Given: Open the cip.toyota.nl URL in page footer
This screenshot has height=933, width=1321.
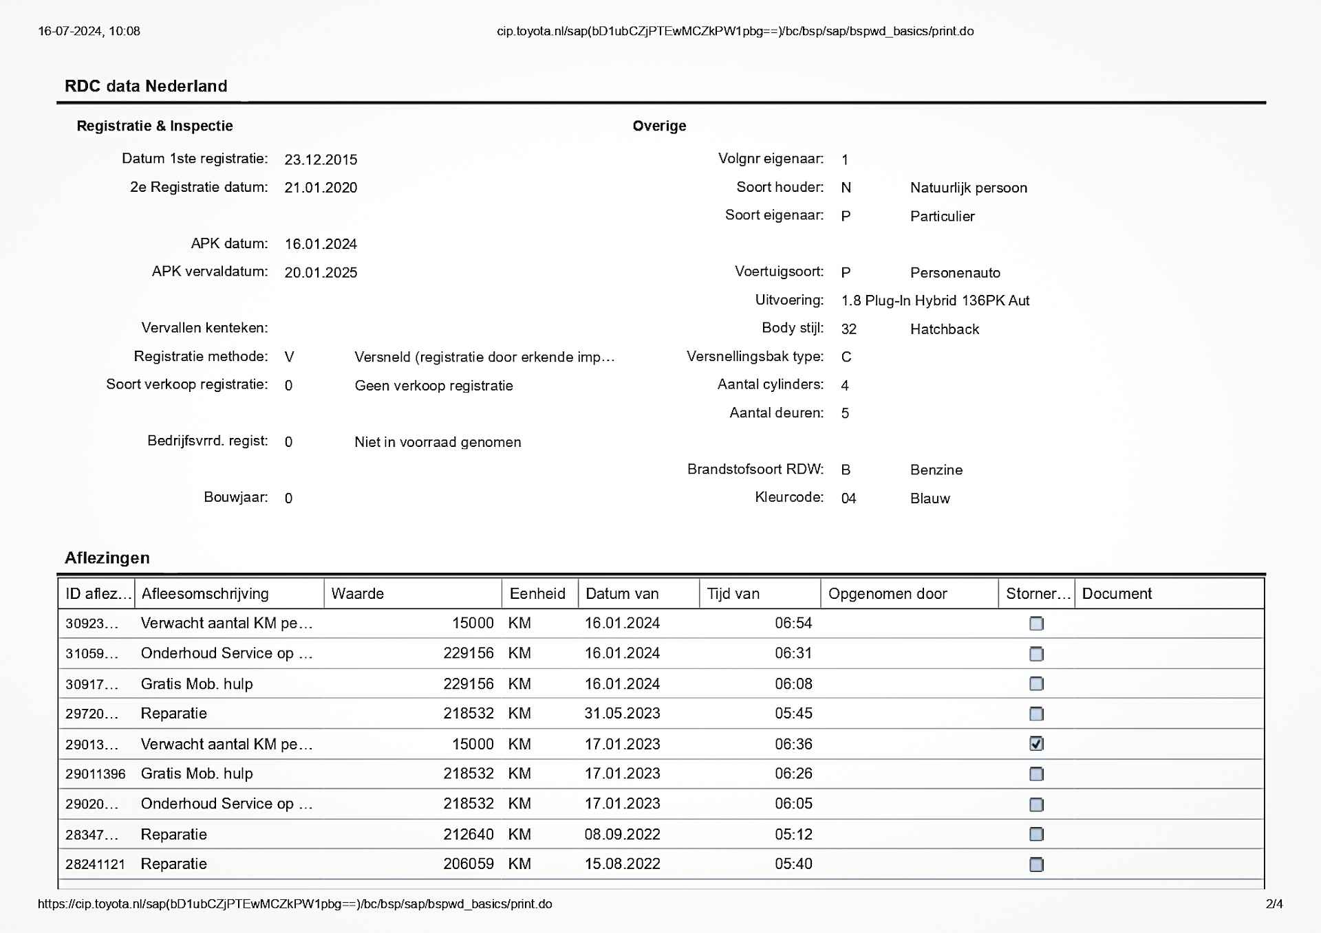Looking at the screenshot, I should pos(295,904).
